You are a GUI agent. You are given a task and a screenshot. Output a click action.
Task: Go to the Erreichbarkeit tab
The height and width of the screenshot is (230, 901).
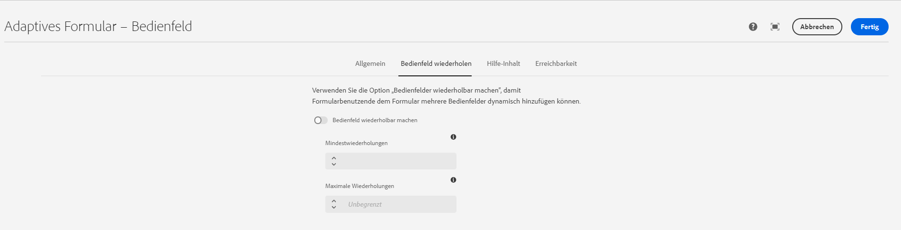click(x=556, y=63)
